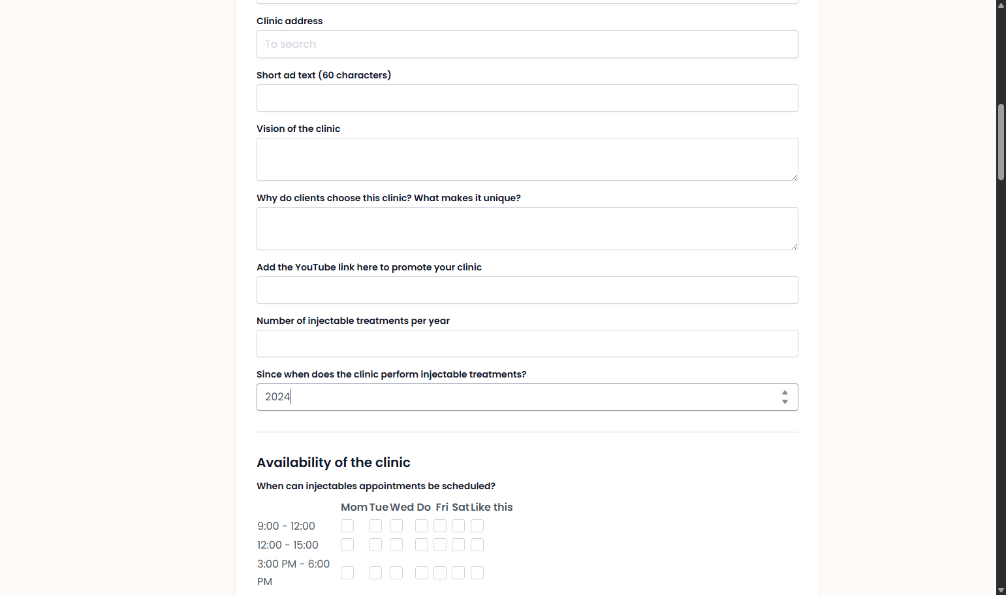Click into Vision of the clinic textarea
The width and height of the screenshot is (1006, 595).
[x=527, y=159]
